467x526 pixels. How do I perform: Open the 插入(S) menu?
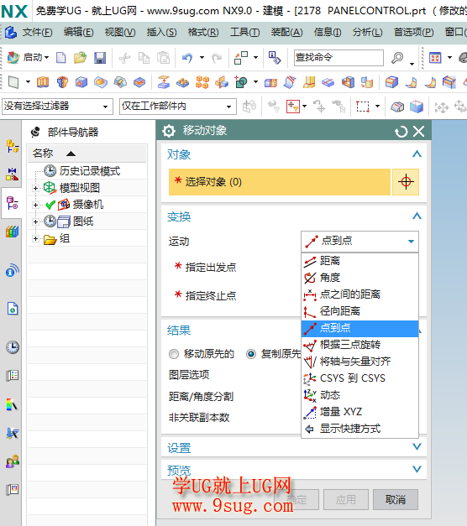click(161, 33)
